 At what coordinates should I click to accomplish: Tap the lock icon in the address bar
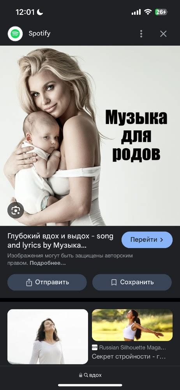coord(81,375)
